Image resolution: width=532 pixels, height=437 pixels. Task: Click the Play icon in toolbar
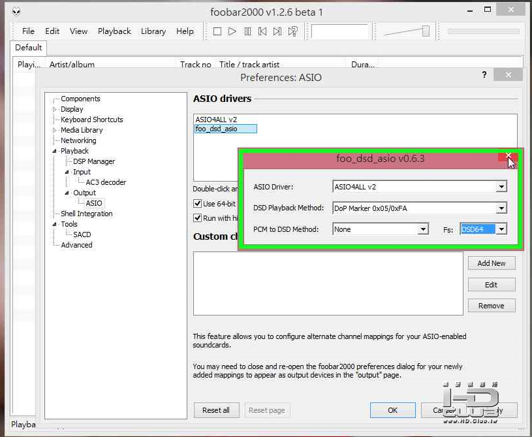click(x=232, y=31)
